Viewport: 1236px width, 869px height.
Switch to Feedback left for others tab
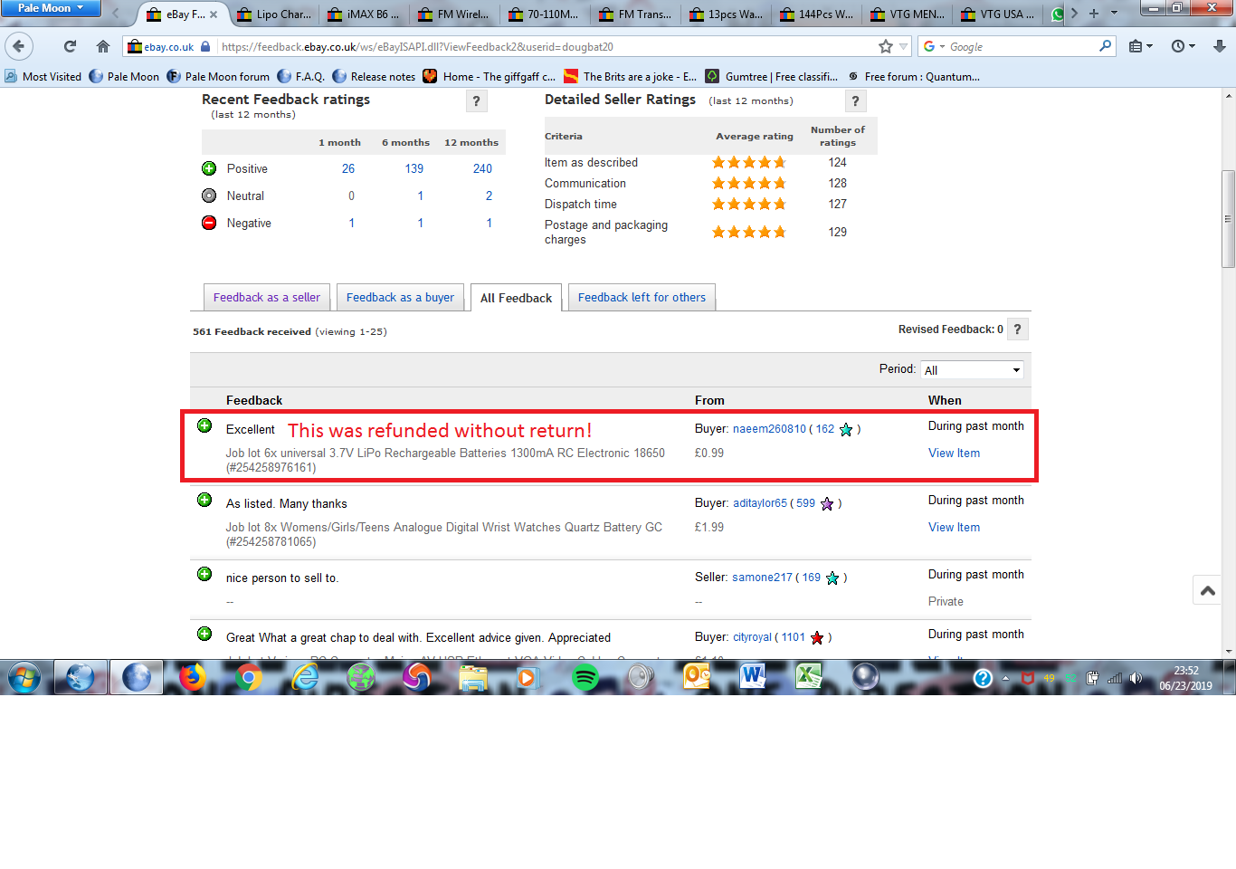pos(642,298)
